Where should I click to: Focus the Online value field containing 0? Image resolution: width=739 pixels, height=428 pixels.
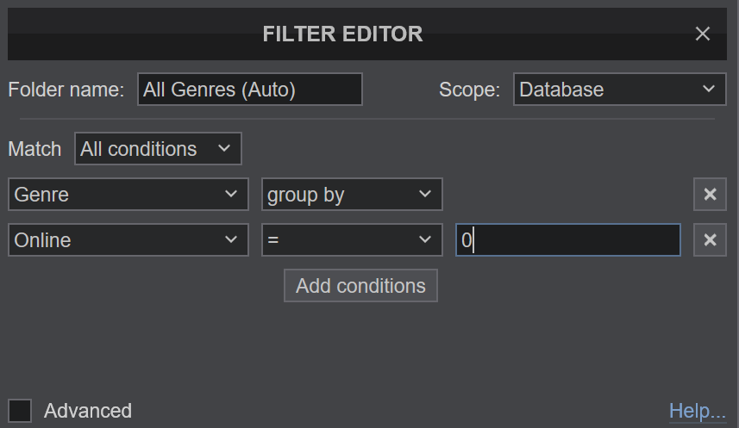pyautogui.click(x=567, y=240)
